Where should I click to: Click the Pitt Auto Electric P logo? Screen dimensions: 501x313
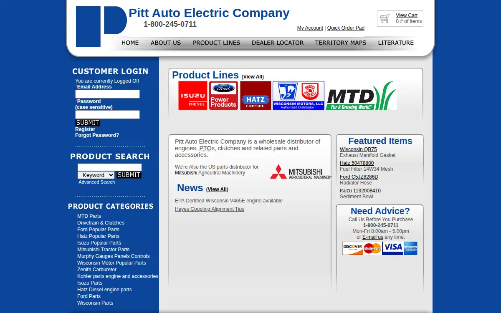click(101, 26)
